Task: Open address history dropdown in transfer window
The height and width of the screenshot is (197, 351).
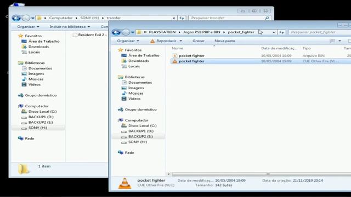Action: click(174, 18)
